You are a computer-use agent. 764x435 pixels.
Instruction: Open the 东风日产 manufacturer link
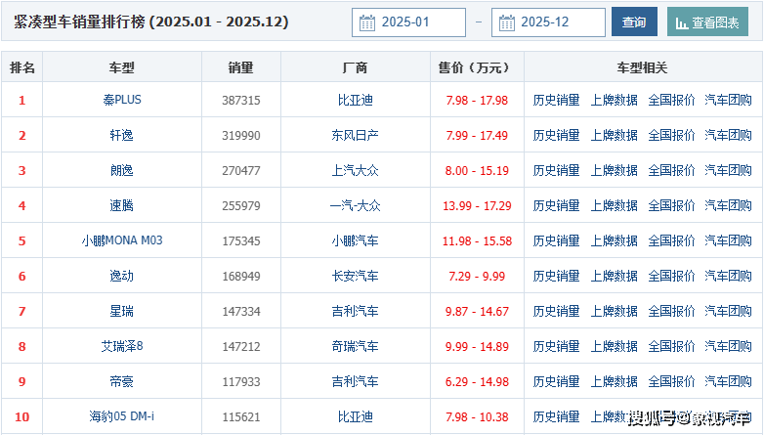[x=356, y=135]
